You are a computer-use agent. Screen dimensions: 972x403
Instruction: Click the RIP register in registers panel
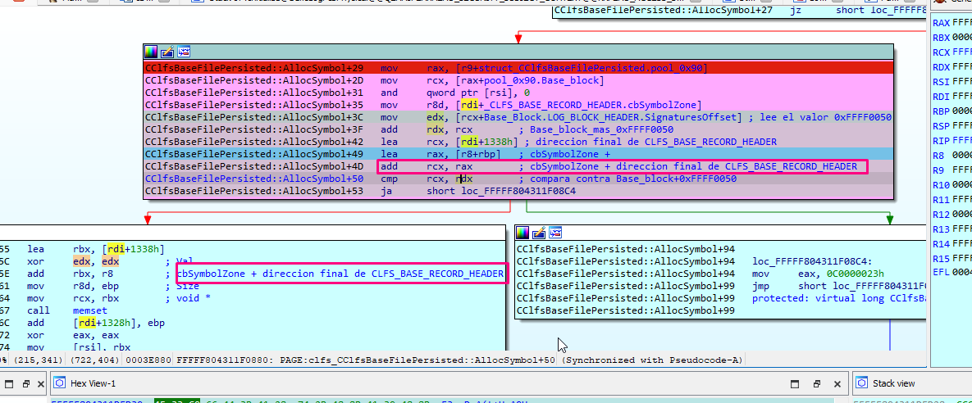(942, 141)
